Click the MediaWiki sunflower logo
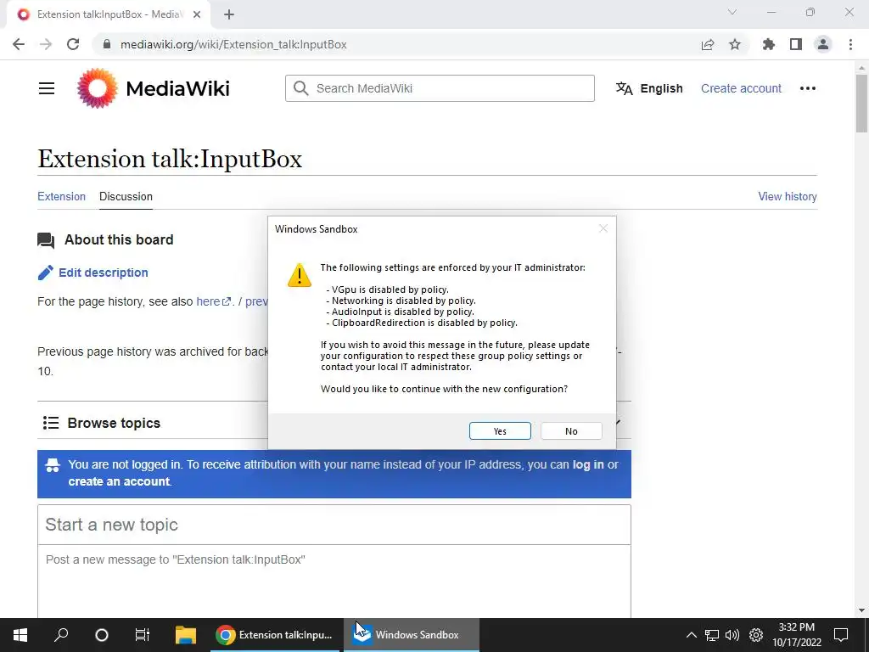 98,88
